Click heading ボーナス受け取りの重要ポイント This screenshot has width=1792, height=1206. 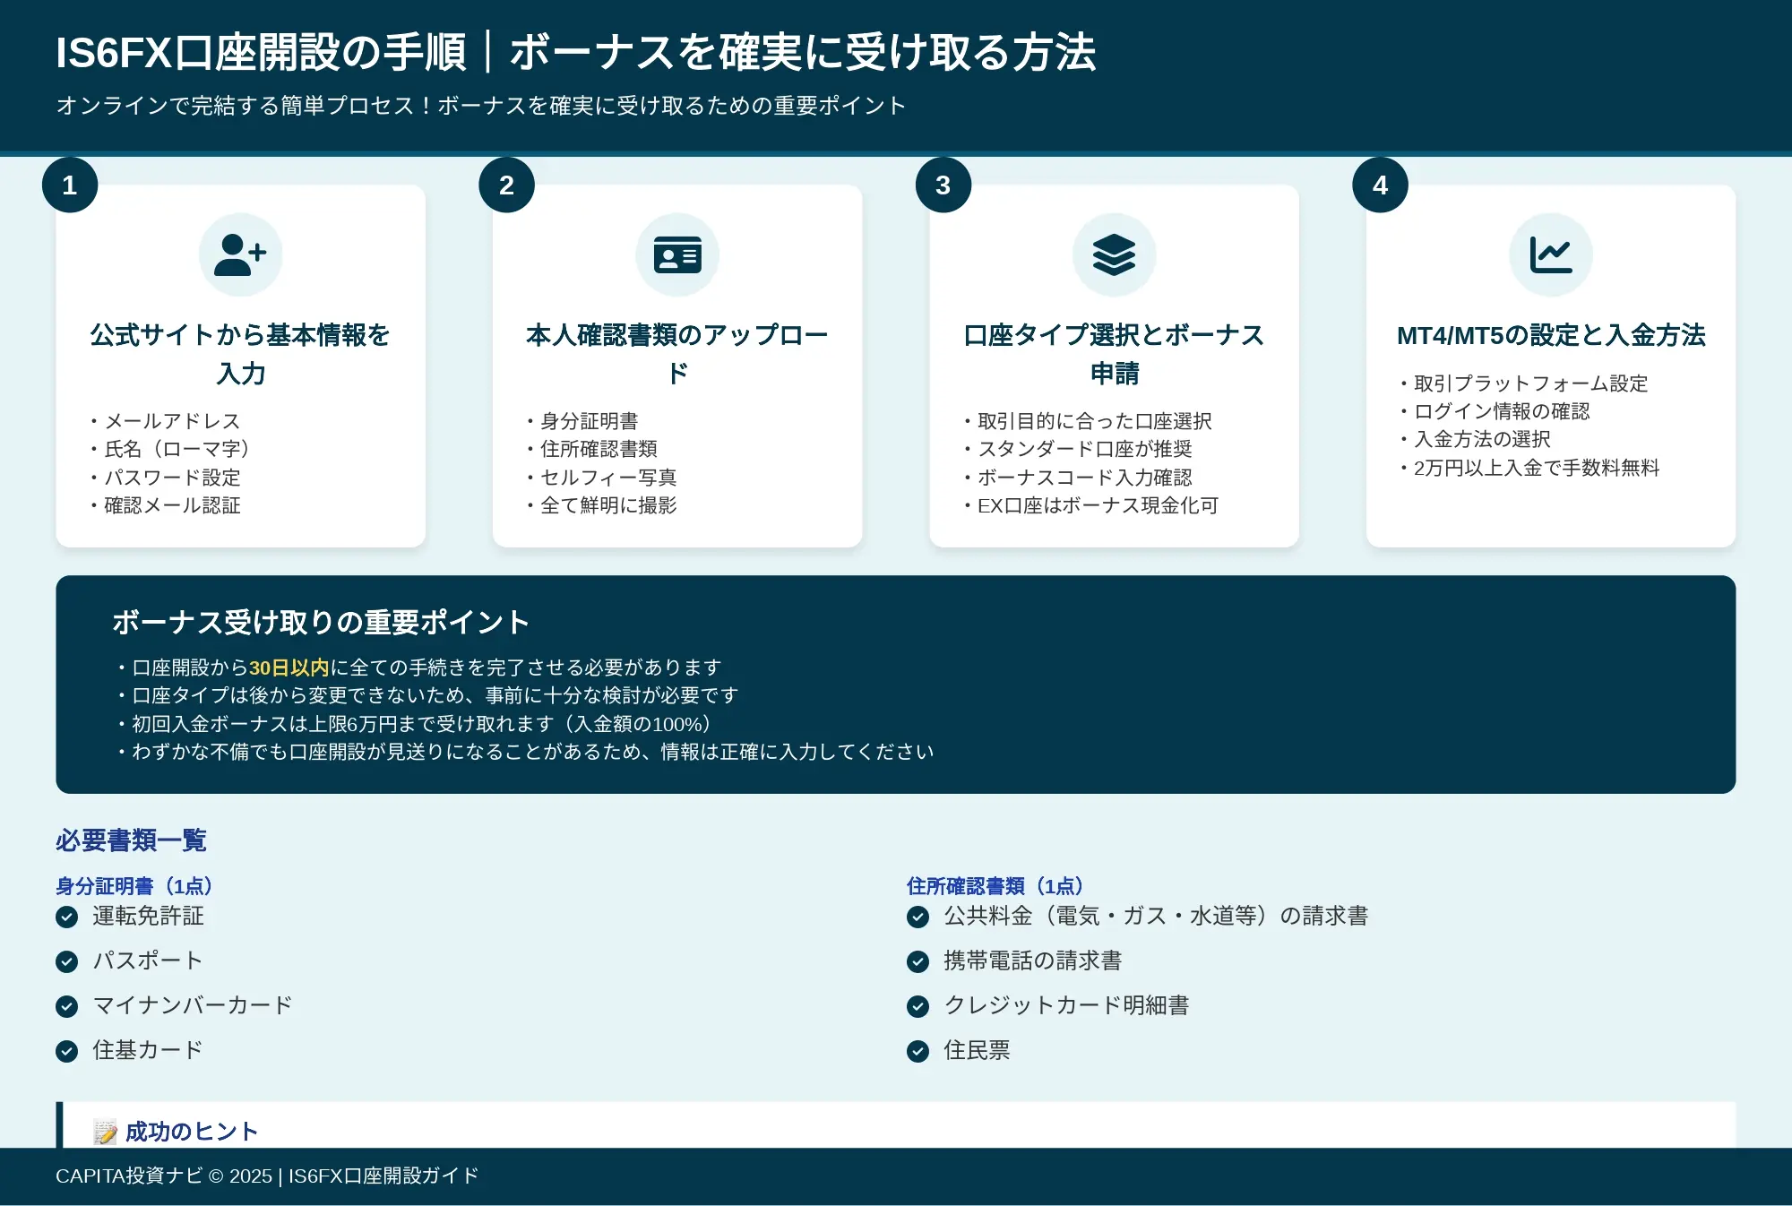321,623
